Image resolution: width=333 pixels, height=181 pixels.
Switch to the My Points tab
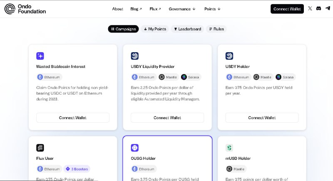tap(155, 29)
